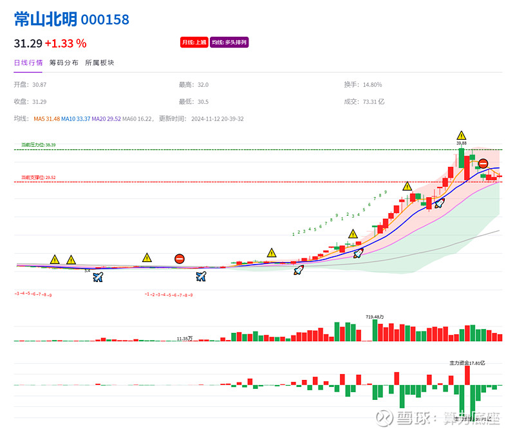
Task: Click the MA10 33.37 legend label
Action: [75, 119]
